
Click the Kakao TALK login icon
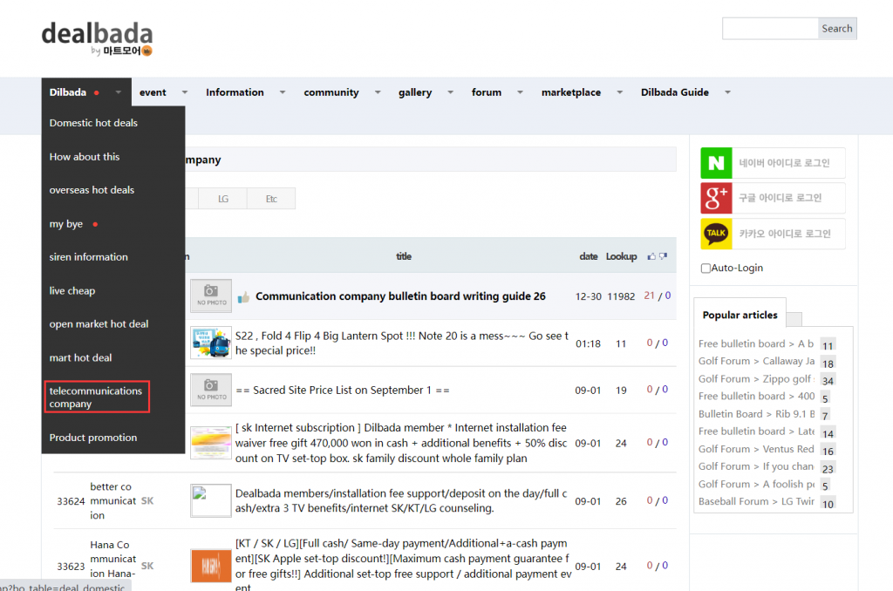pyautogui.click(x=716, y=234)
